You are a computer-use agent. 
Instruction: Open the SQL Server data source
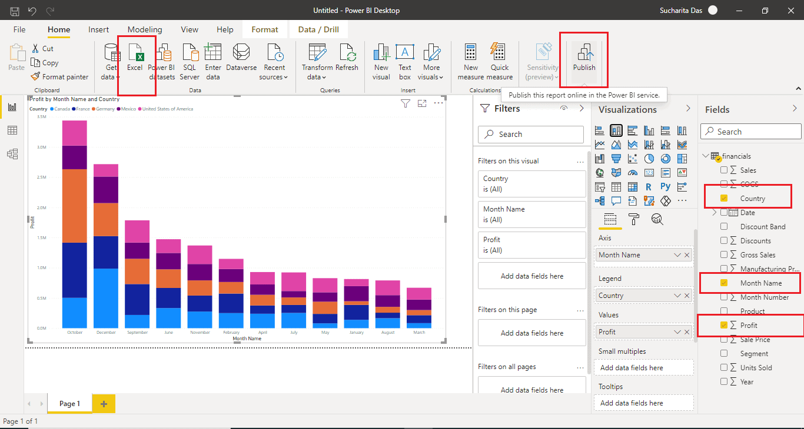pyautogui.click(x=190, y=53)
